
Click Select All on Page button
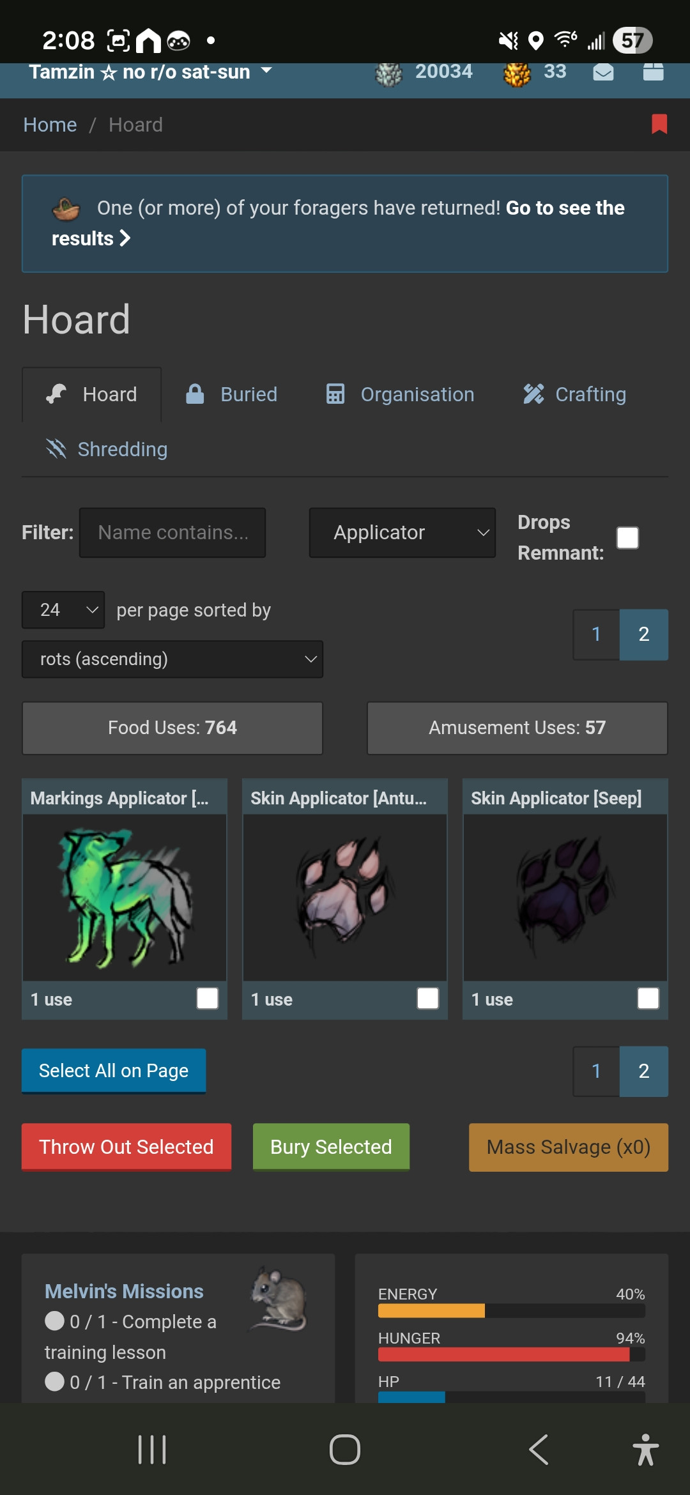pos(114,1071)
